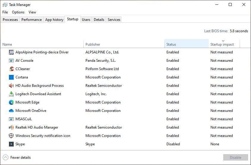Click "Enabled" status of CCleaner
Image resolution: width=251 pixels, height=165 pixels.
pyautogui.click(x=173, y=69)
